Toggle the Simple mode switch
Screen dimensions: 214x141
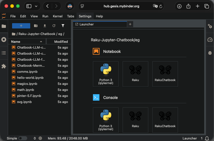point(23,138)
